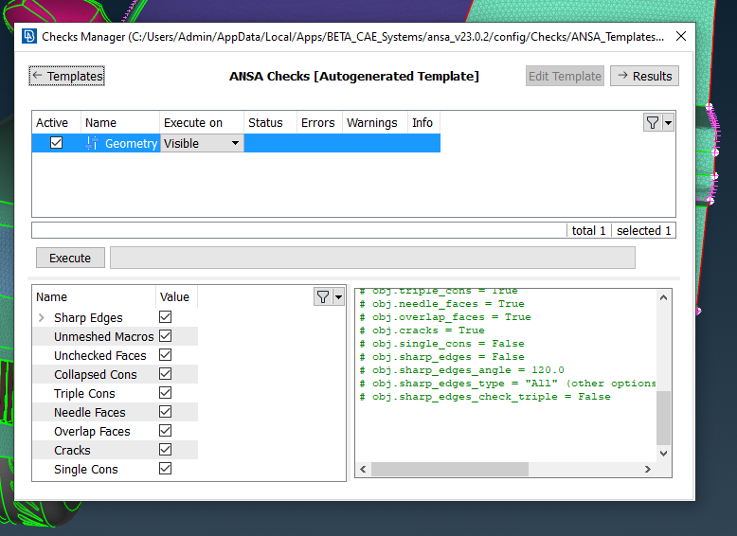
Task: Sort by the Active column header
Action: click(x=57, y=122)
